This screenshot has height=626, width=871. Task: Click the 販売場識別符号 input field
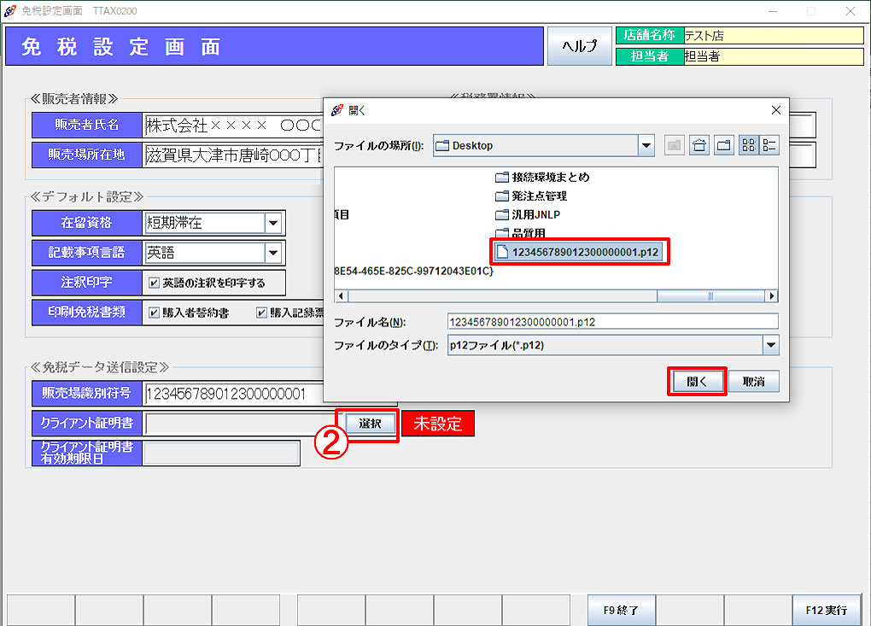click(x=233, y=394)
